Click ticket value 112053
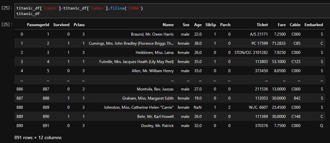 click(x=262, y=98)
